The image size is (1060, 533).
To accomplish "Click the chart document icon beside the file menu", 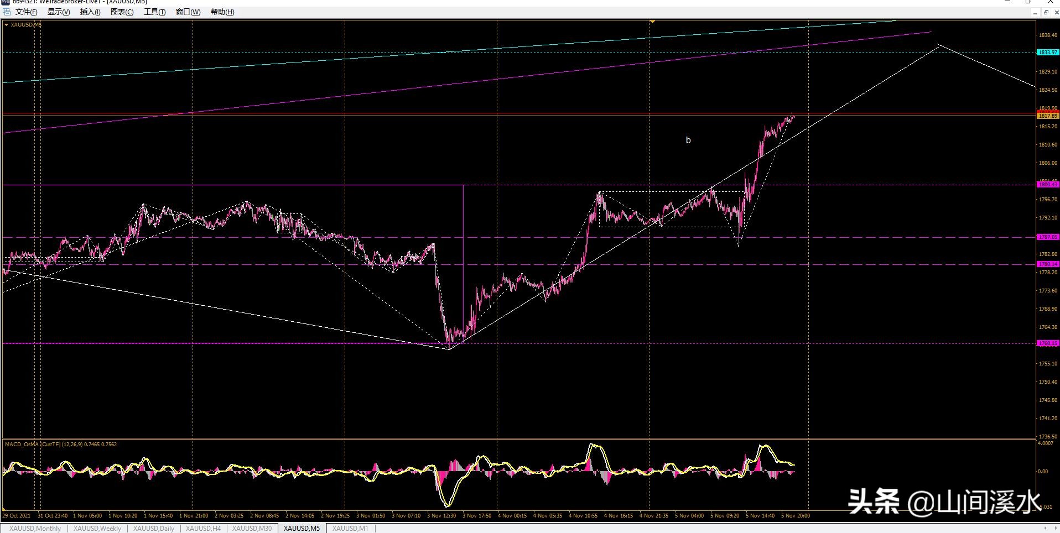I will coord(7,12).
